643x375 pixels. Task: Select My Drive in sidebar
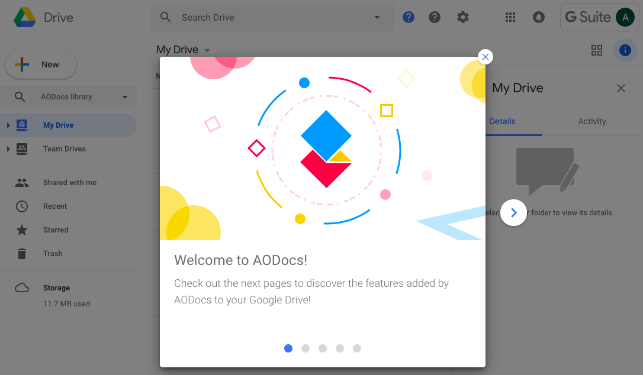(68, 125)
